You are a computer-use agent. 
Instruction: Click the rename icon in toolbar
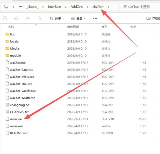tap(16, 18)
